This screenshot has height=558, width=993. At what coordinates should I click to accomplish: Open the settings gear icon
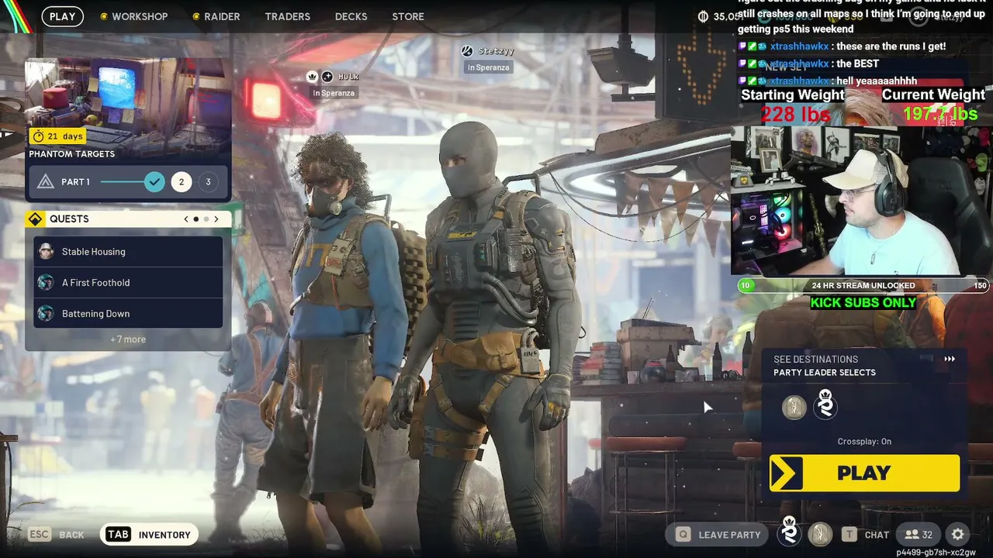[958, 535]
